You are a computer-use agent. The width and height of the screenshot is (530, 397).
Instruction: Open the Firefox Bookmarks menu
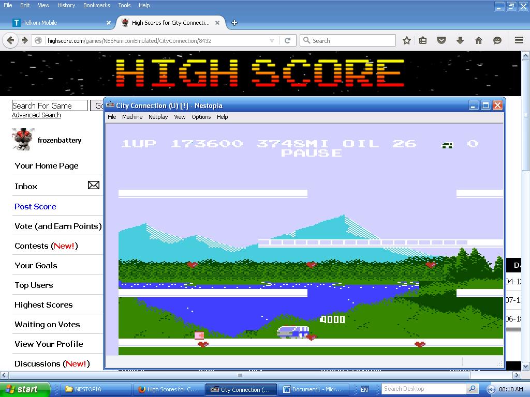(96, 5)
